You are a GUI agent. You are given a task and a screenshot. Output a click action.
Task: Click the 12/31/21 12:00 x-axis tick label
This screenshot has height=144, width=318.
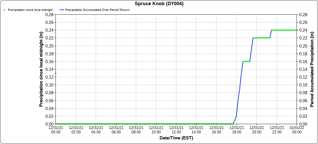pos(176,130)
